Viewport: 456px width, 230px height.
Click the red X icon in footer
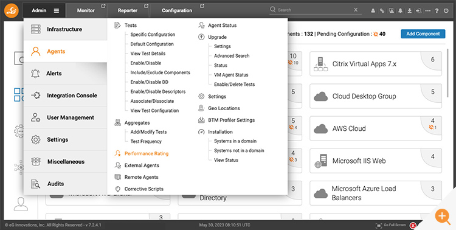412,225
